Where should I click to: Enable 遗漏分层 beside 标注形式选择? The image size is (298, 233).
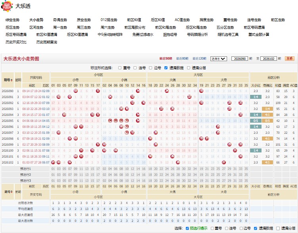189,68
